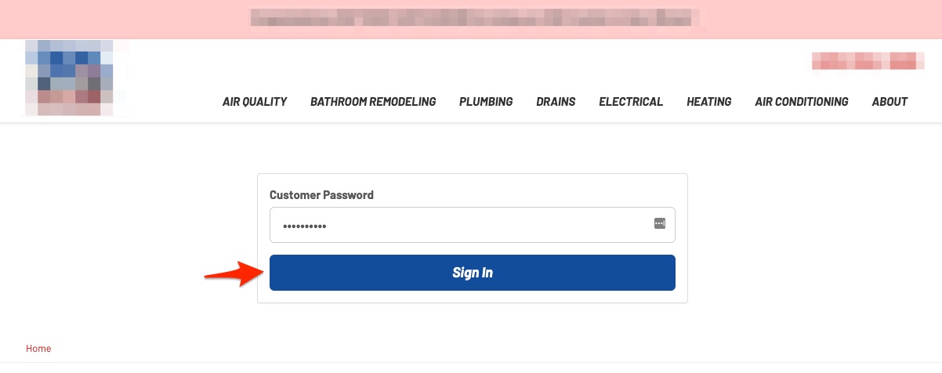Open the About menu item
The height and width of the screenshot is (373, 942).
click(x=889, y=102)
